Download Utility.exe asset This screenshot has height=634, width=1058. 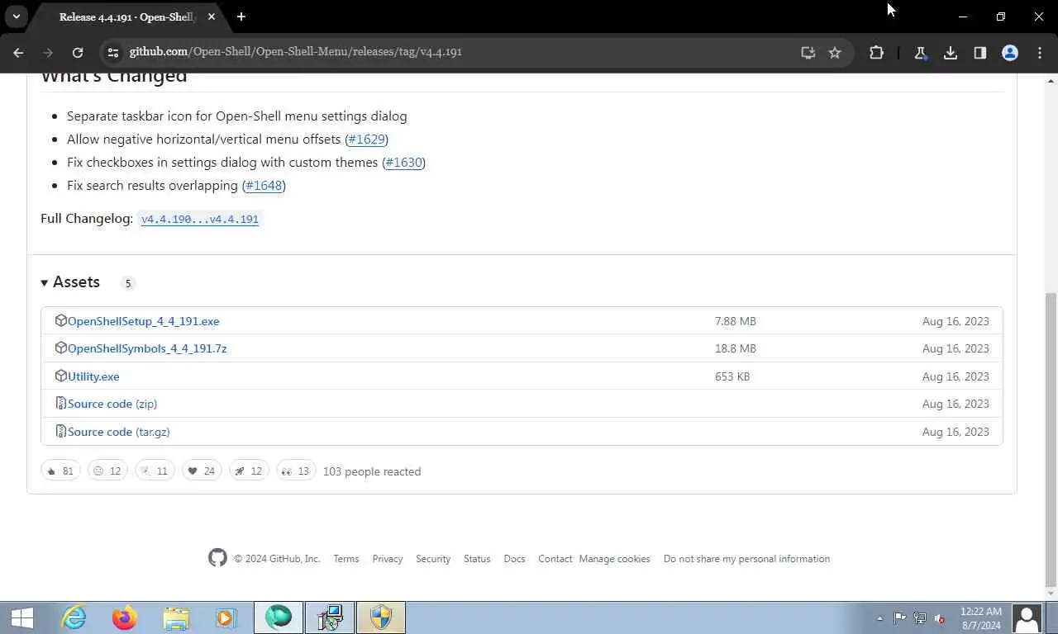pyautogui.click(x=93, y=376)
